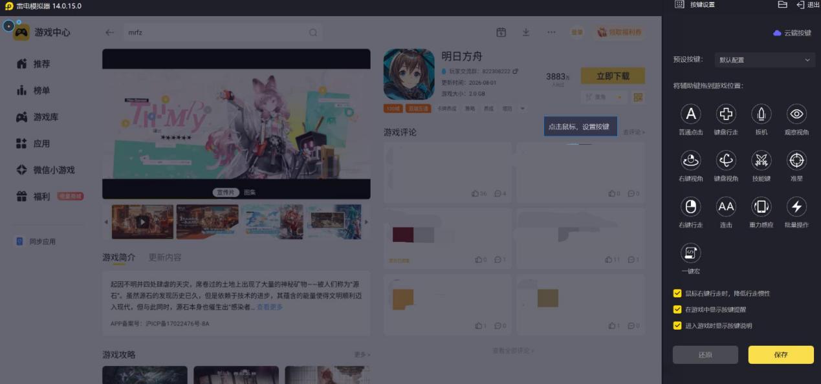The image size is (821, 384).
Task: Select the 准星 crosshair icon
Action: coord(796,160)
